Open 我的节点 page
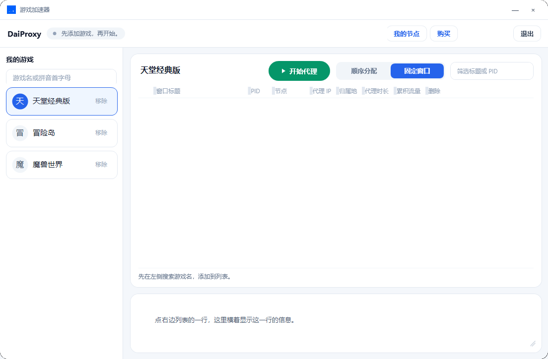This screenshot has width=548, height=359. [x=407, y=34]
